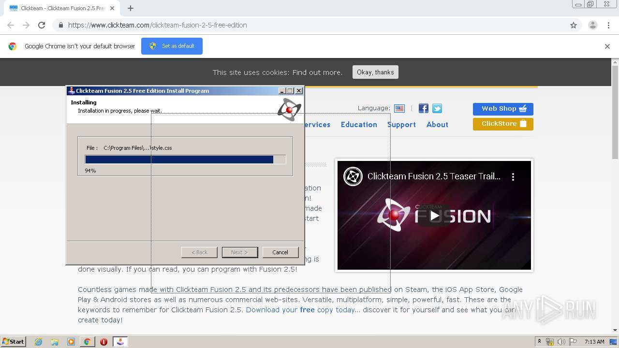Select the installer program taskbar icon
619x348 pixels.
click(120, 342)
